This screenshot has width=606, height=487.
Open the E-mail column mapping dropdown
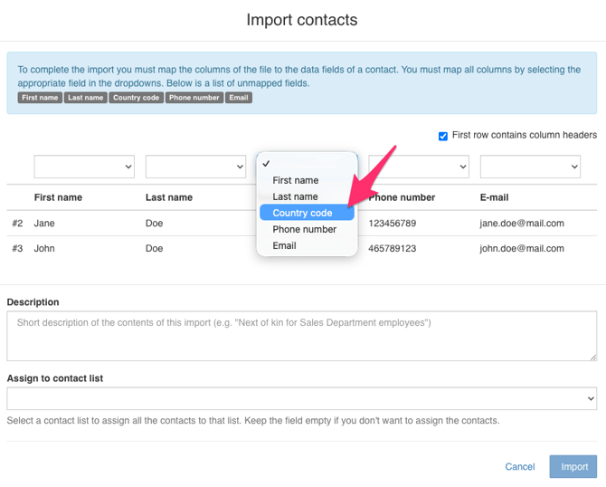tap(530, 167)
